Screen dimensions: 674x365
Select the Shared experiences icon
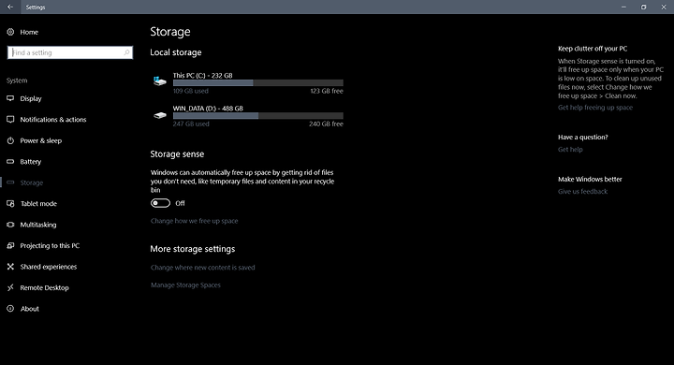coord(10,267)
